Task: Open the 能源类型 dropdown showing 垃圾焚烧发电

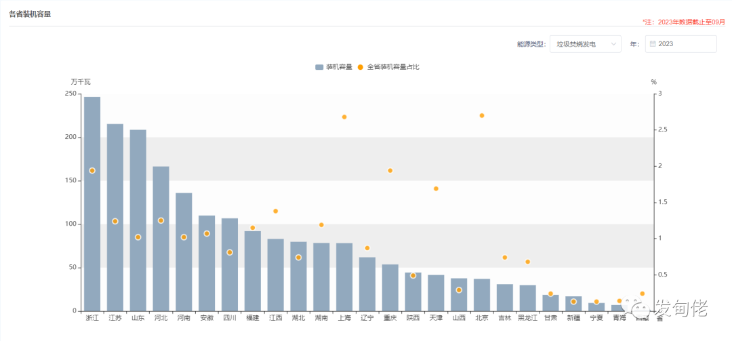Action: pyautogui.click(x=586, y=44)
